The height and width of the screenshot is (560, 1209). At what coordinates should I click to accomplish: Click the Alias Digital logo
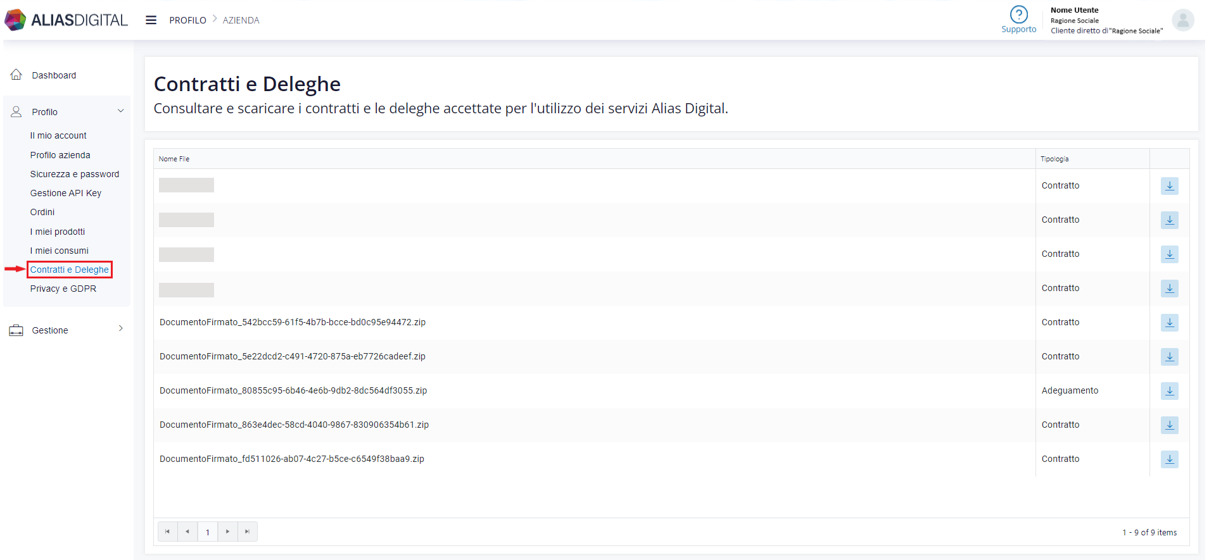[x=66, y=20]
